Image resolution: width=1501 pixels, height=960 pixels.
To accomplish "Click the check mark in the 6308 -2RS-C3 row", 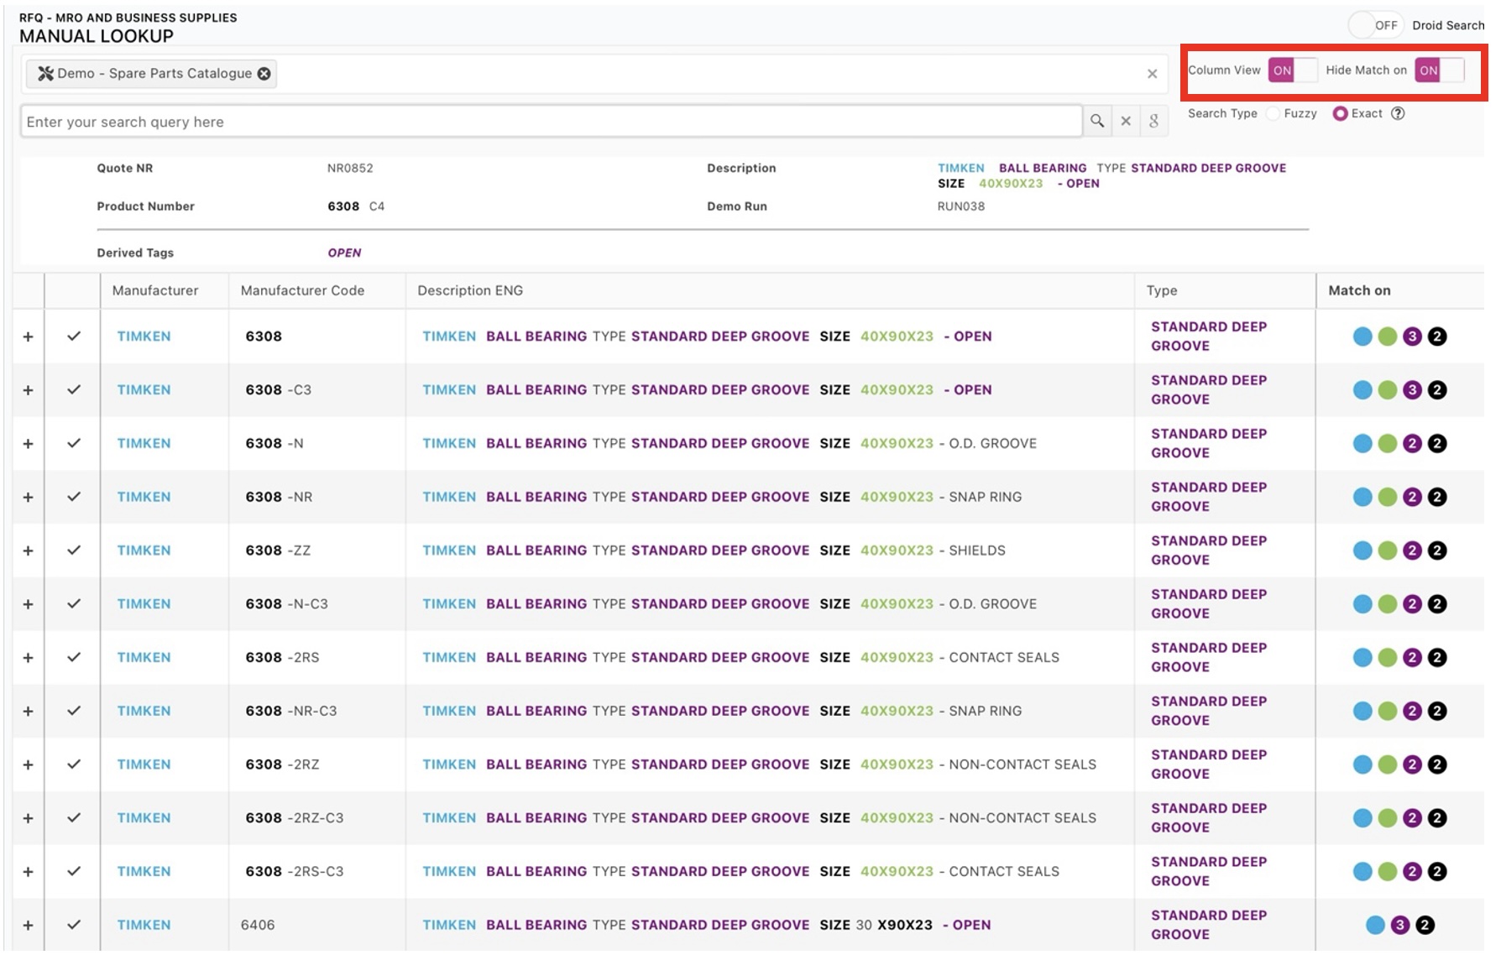I will [74, 872].
